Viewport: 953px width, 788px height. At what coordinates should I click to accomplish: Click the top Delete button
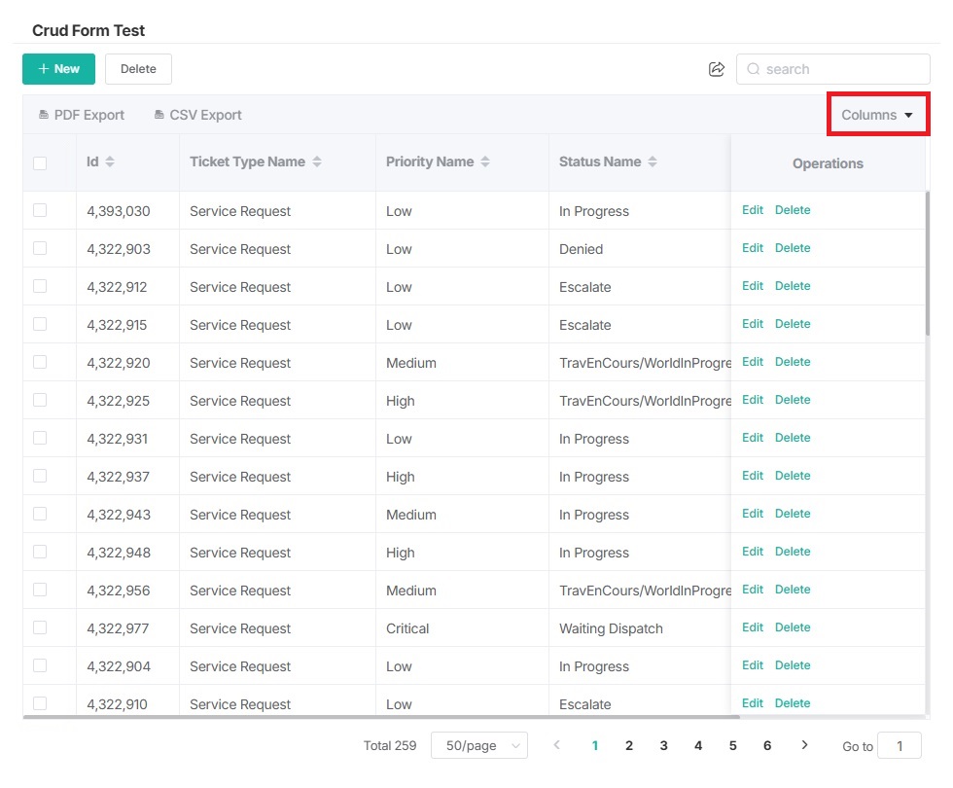tap(138, 69)
